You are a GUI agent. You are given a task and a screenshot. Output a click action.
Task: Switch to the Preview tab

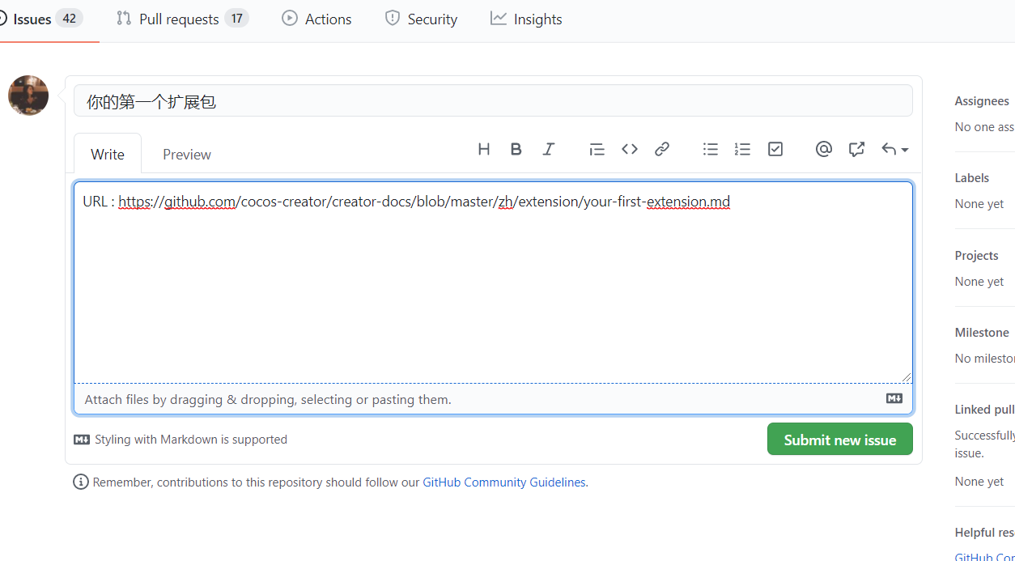[x=187, y=154]
